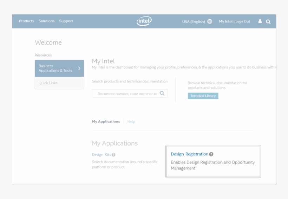This screenshot has height=199, width=288.
Task: Expand Business Applications & Tools chevron
Action: coord(79,68)
